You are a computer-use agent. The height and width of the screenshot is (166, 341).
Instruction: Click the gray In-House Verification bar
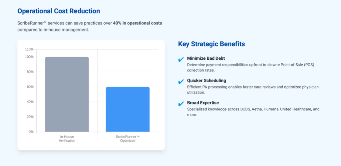click(67, 94)
